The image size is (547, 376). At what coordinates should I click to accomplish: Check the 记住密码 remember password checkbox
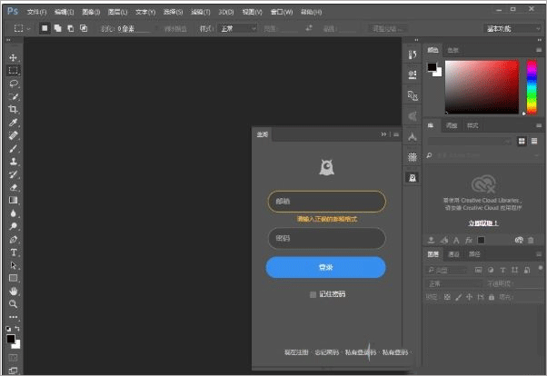coord(313,294)
